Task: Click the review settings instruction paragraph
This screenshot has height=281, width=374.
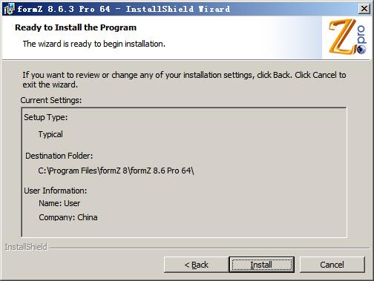Action: [184, 79]
